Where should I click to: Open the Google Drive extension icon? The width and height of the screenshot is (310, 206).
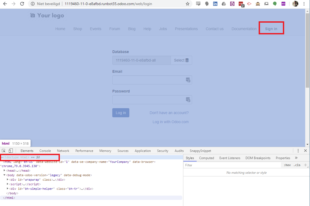224,3
